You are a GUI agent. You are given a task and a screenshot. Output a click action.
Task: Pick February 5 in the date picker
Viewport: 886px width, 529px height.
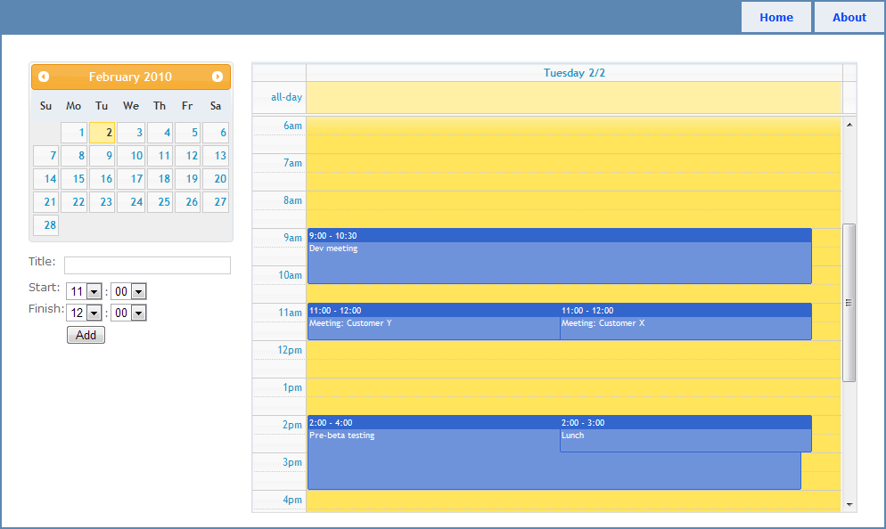click(x=187, y=133)
